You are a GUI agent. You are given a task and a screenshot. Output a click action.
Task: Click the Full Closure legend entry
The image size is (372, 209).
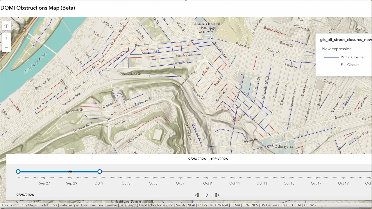pyautogui.click(x=342, y=65)
